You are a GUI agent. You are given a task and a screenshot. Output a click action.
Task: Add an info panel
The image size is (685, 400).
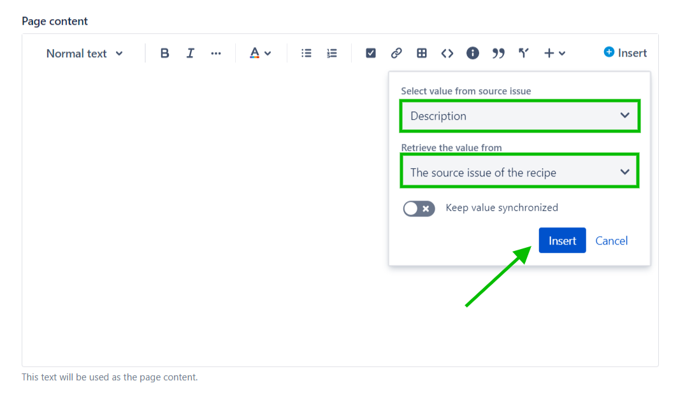473,54
